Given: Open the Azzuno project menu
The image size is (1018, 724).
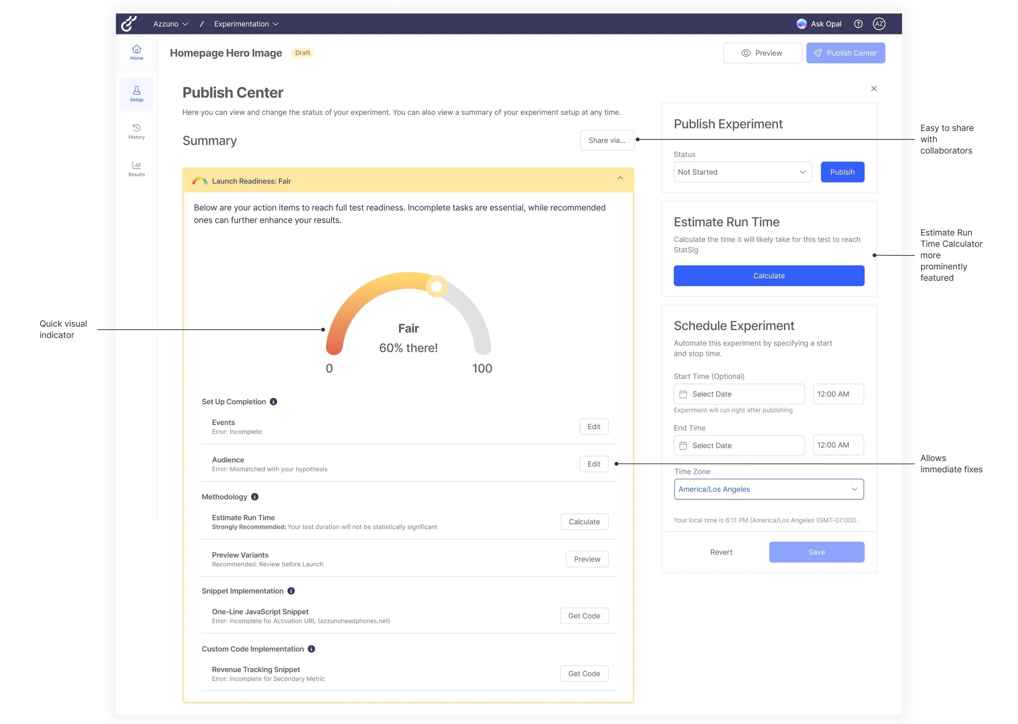Looking at the screenshot, I should point(170,24).
